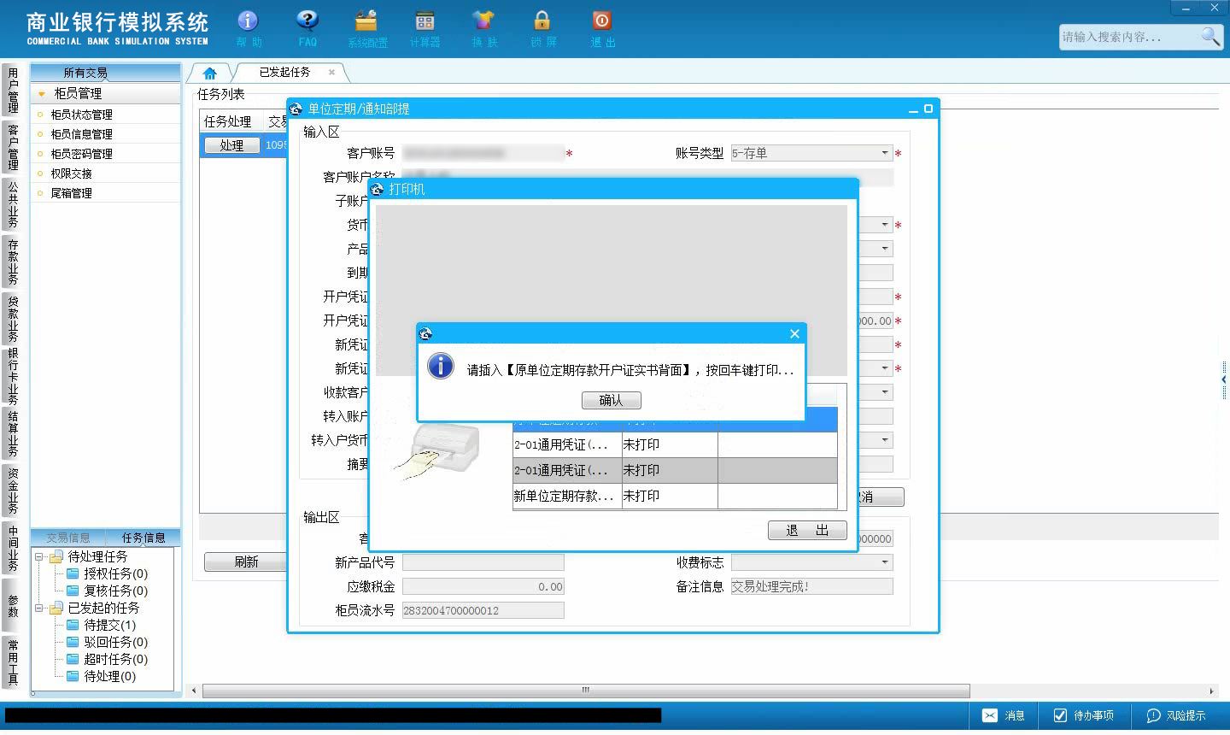Image resolution: width=1230 pixels, height=735 pixels.
Task: Maximize the 单位定期/通知部提 window
Action: 928,109
